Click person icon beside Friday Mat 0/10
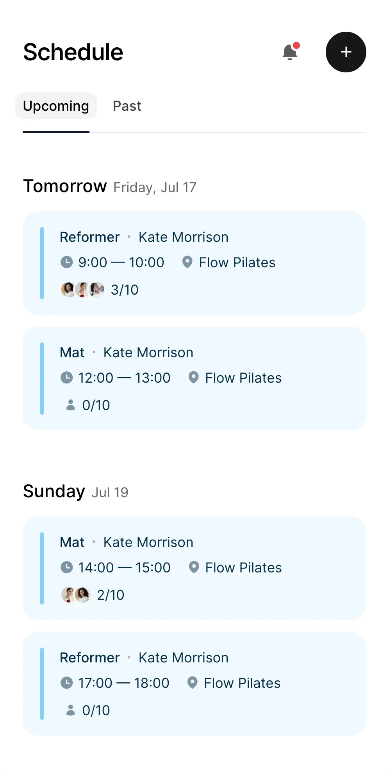Screen dimensions: 389x770 (x=71, y=405)
